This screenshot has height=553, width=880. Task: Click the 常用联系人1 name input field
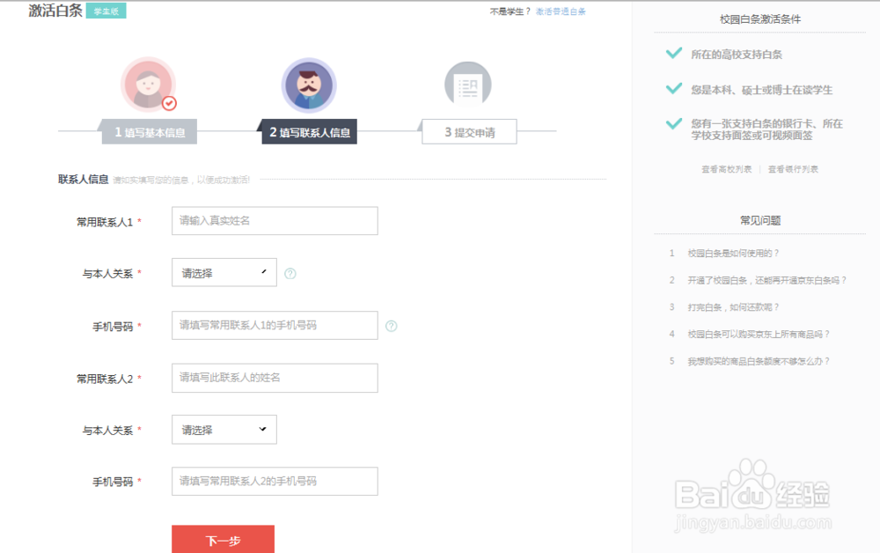pyautogui.click(x=274, y=220)
